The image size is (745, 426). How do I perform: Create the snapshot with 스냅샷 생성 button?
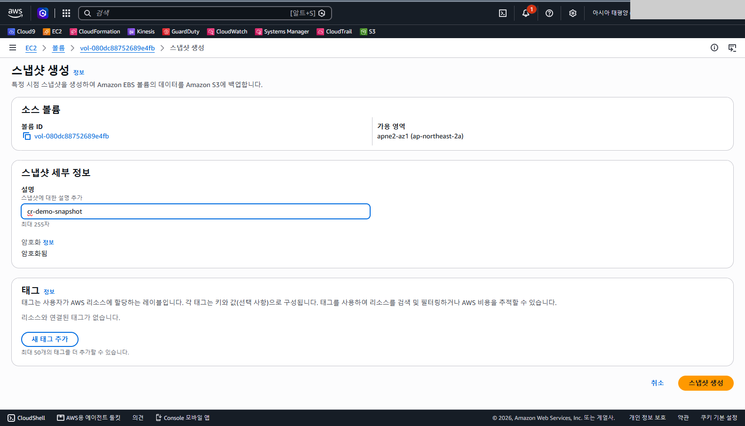tap(706, 383)
